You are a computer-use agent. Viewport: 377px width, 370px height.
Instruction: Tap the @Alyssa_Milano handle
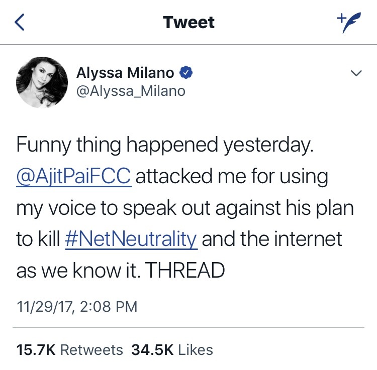(x=131, y=91)
